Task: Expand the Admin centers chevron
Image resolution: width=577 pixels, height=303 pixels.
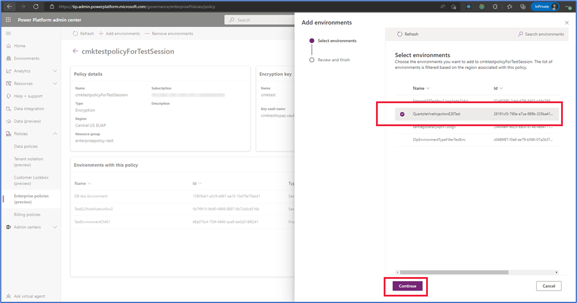Action: [55, 227]
